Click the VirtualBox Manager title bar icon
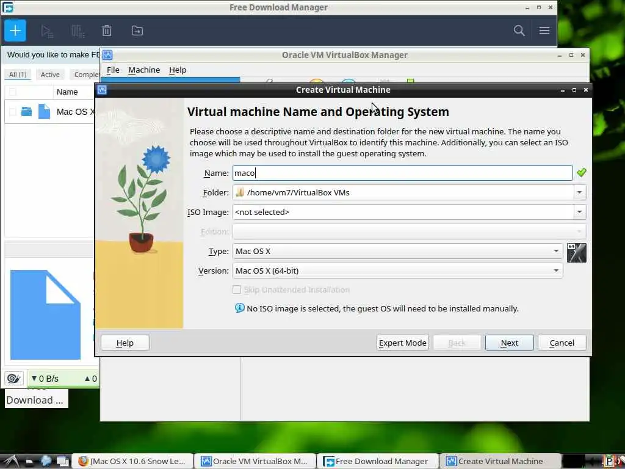The width and height of the screenshot is (625, 469). [x=107, y=55]
